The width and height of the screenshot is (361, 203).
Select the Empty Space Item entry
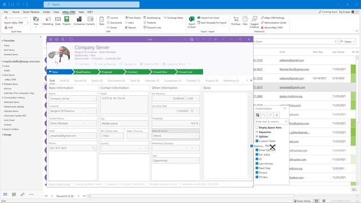coord(268,127)
